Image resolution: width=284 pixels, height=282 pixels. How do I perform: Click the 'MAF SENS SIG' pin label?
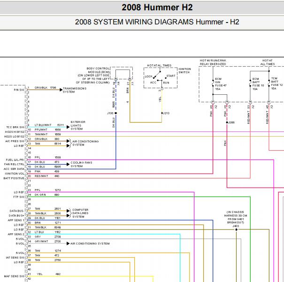pos(14,276)
